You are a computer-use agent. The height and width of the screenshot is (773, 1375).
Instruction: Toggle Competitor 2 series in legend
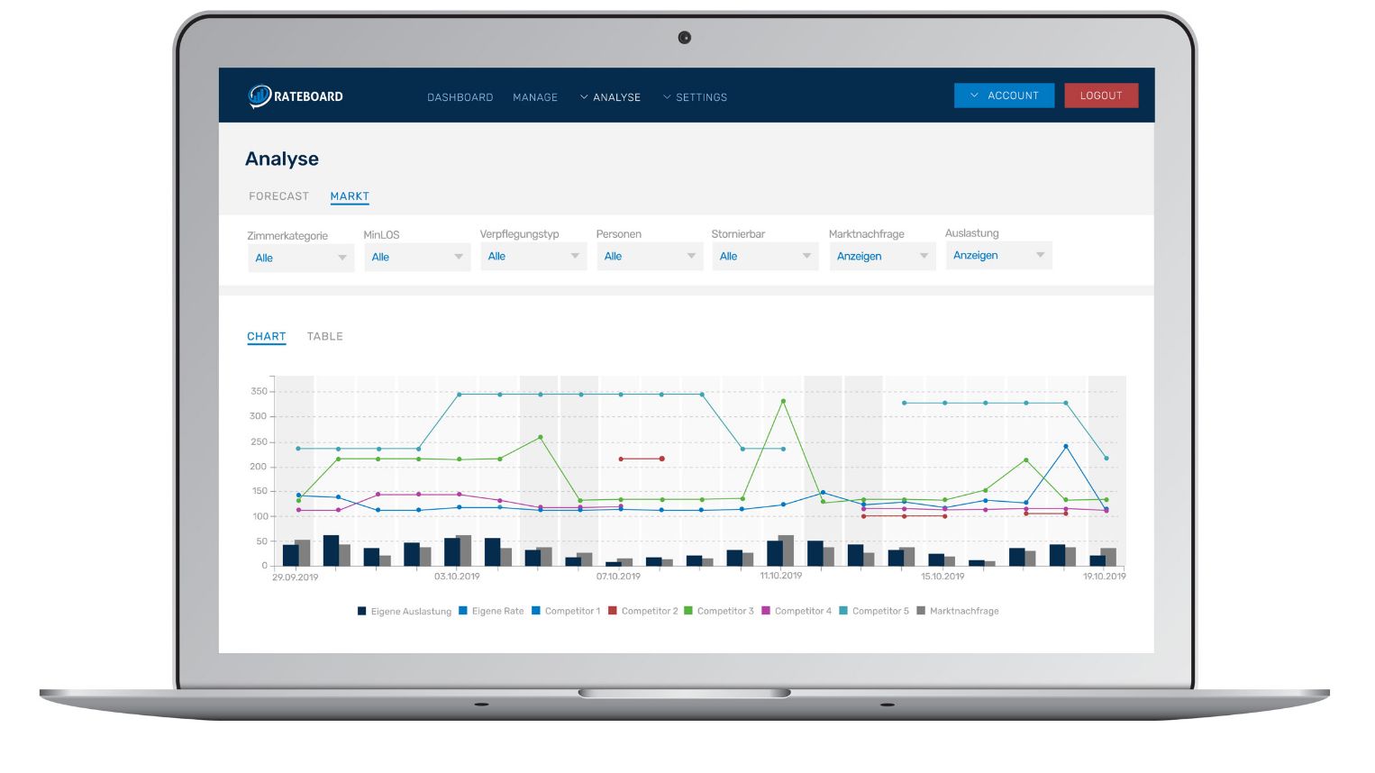pyautogui.click(x=642, y=611)
